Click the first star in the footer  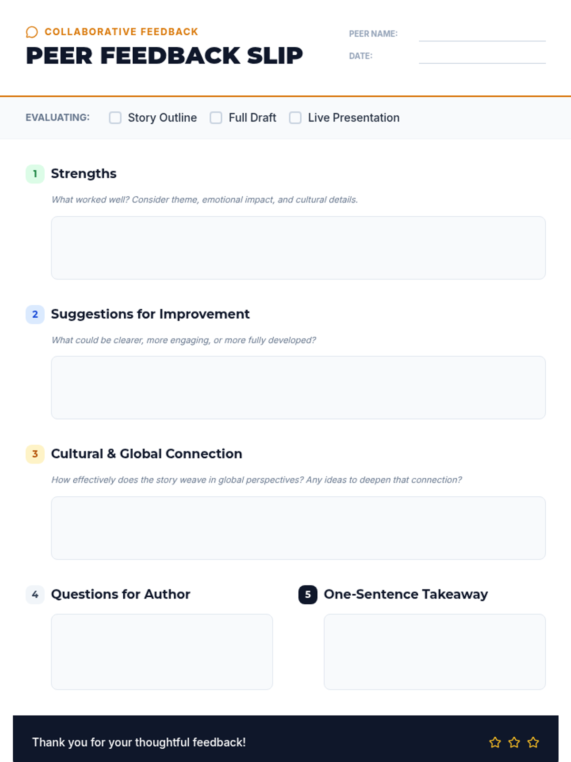495,742
